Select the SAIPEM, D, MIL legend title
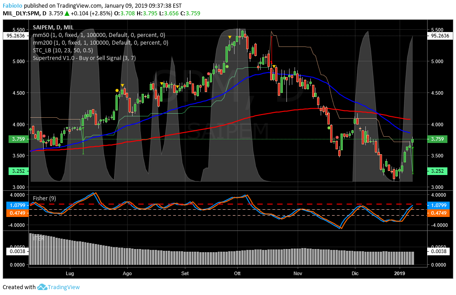Screen dimensions: 456x295 click(x=53, y=28)
